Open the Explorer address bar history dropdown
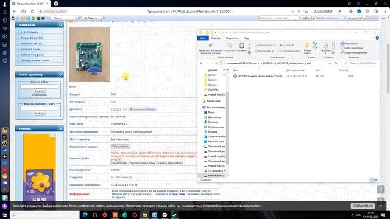This screenshot has width=390, height=219. [x=330, y=63]
